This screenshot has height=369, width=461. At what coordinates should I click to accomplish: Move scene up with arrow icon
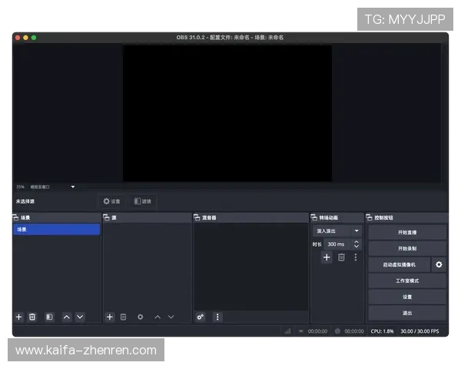point(67,317)
